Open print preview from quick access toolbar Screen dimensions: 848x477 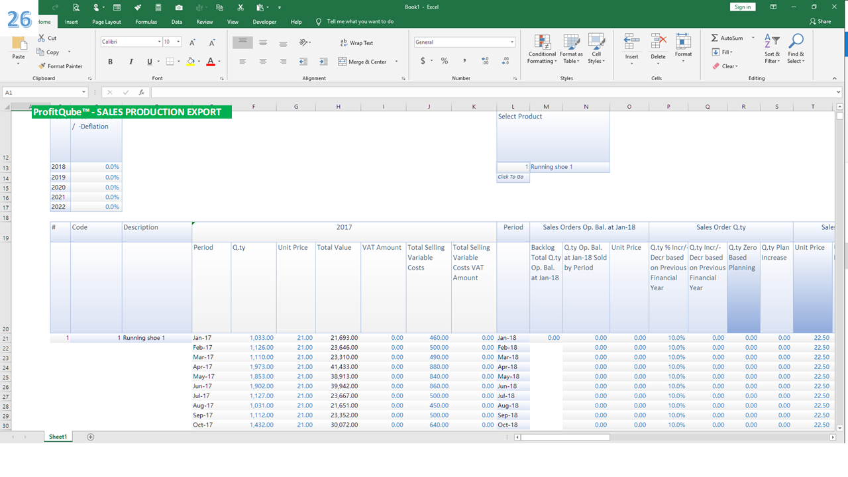(x=76, y=7)
